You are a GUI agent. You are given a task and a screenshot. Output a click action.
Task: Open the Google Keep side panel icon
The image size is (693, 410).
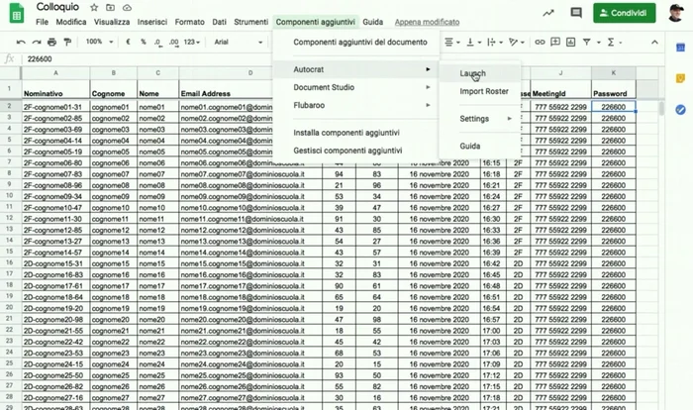681,79
